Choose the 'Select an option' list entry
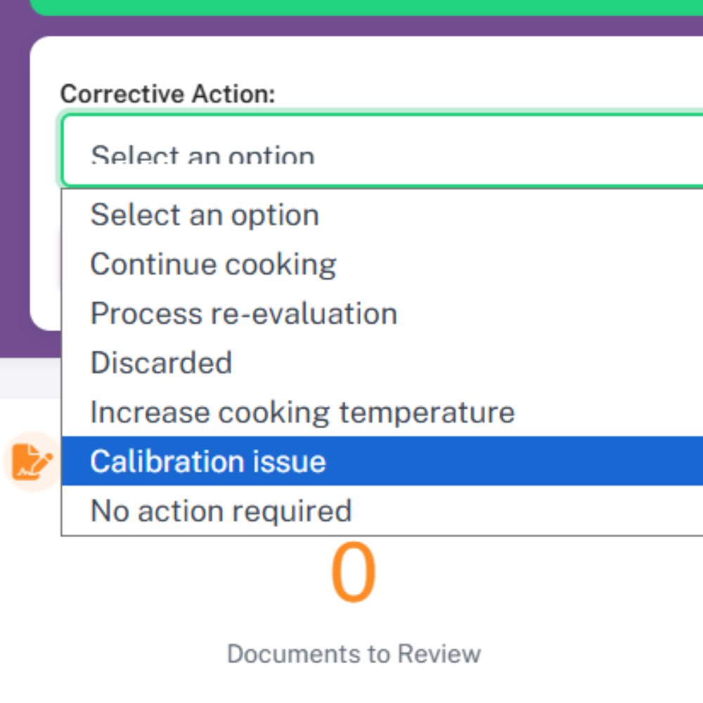703x703 pixels. (205, 215)
